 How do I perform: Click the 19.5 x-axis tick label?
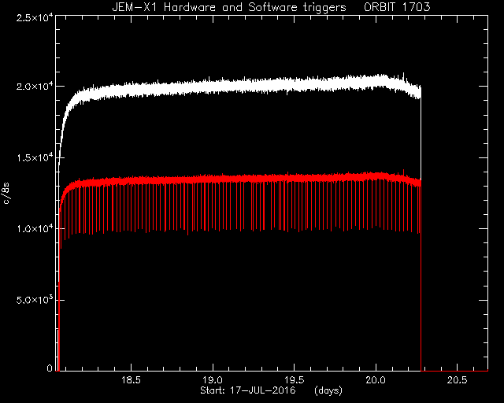(295, 380)
